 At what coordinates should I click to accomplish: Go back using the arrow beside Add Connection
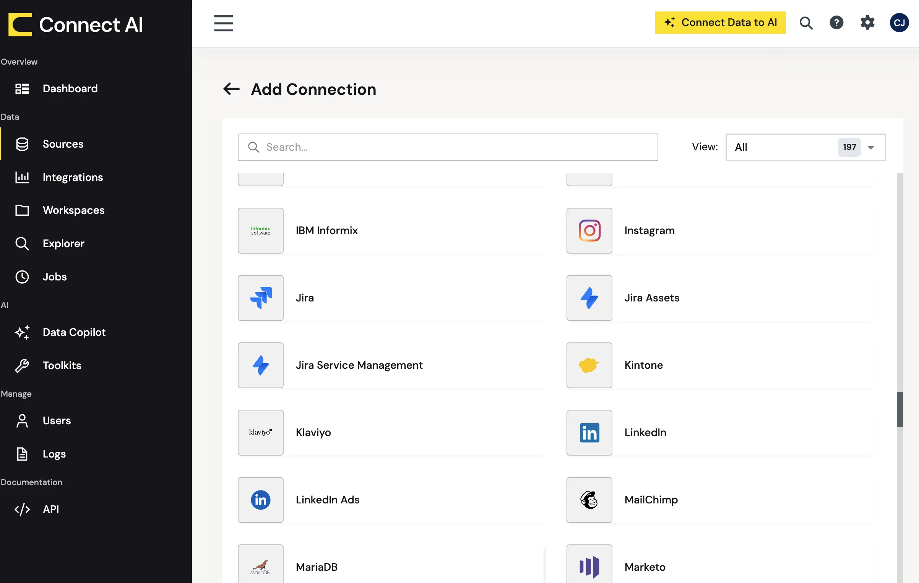(231, 89)
